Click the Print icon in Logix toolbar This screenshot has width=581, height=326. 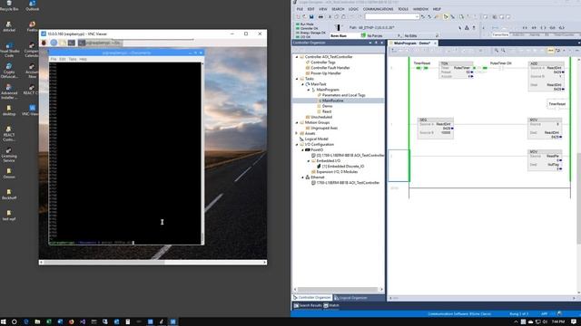click(320, 16)
